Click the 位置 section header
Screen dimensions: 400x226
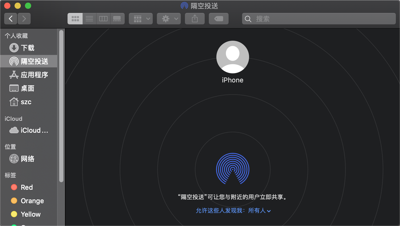click(10, 147)
